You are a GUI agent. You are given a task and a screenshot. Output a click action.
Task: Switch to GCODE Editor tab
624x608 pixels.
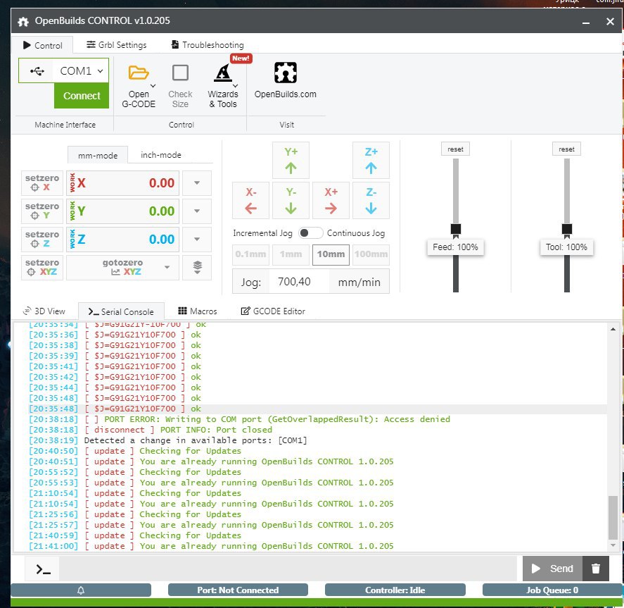pos(274,311)
